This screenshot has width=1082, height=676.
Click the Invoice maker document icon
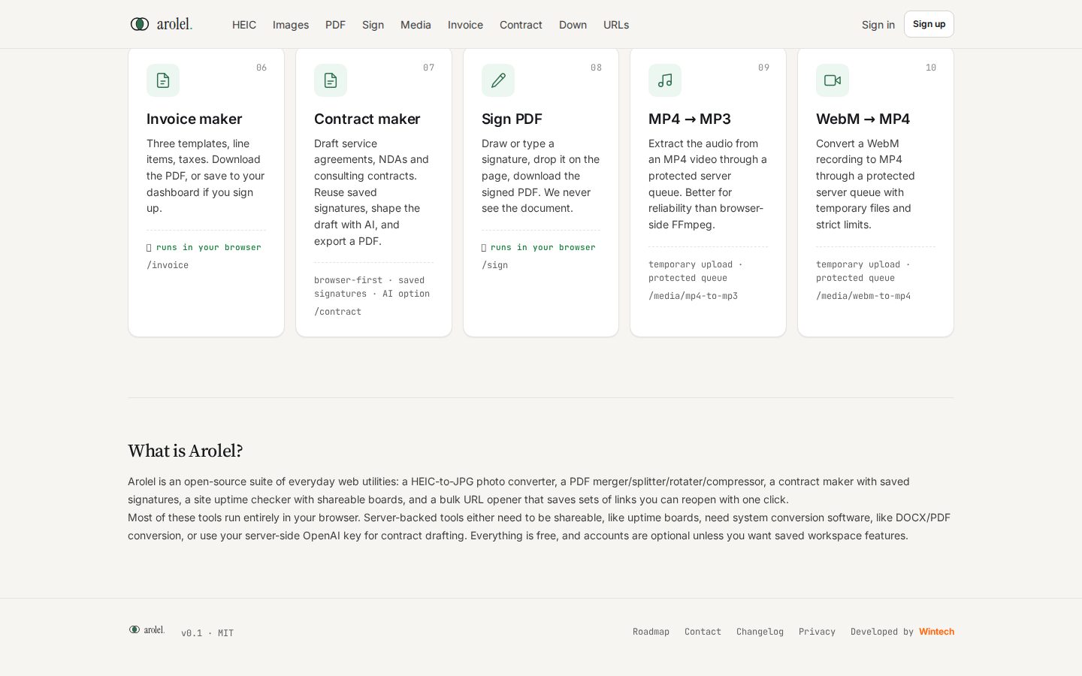(163, 80)
